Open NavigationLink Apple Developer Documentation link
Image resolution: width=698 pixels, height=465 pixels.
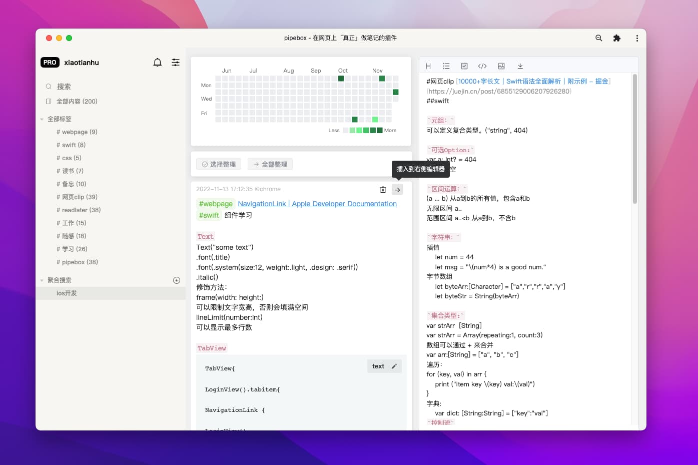click(x=317, y=204)
